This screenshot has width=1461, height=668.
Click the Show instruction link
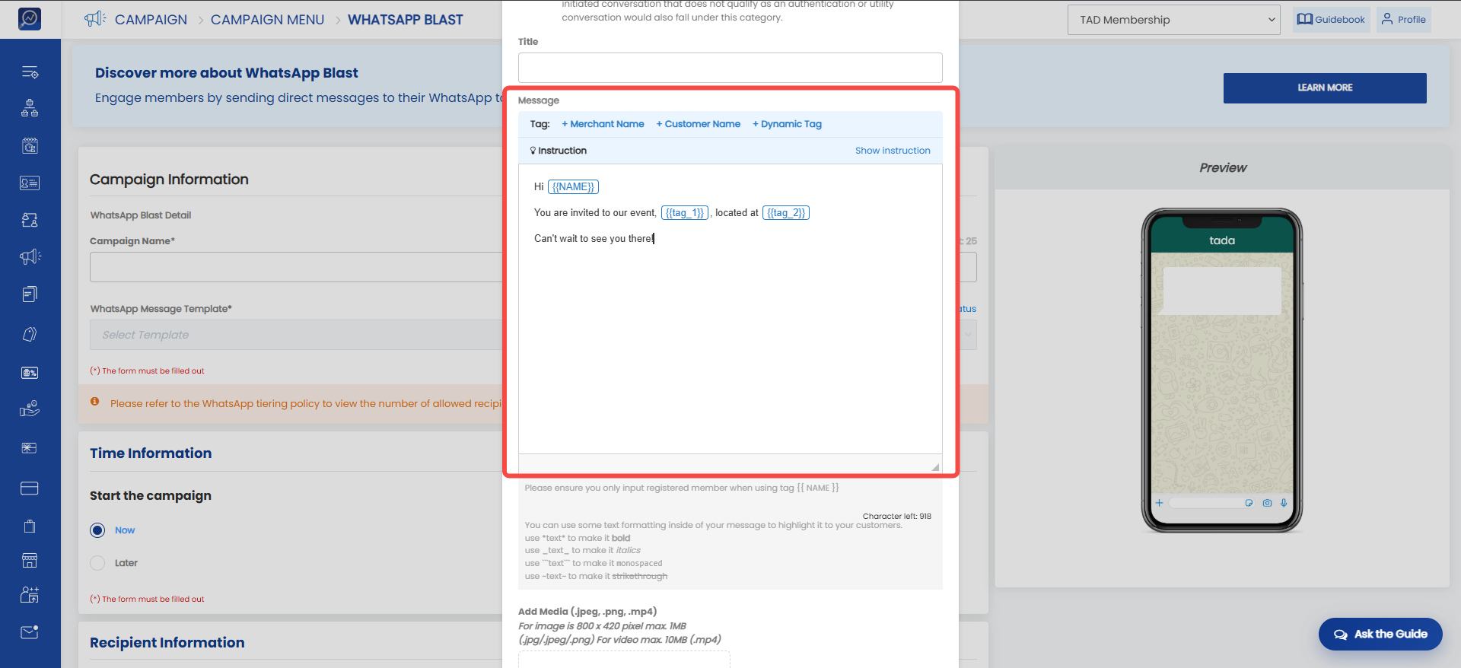[893, 151]
